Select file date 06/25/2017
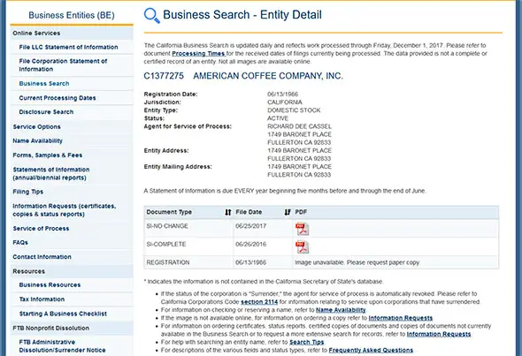Image resolution: width=522 pixels, height=356 pixels. (250, 226)
